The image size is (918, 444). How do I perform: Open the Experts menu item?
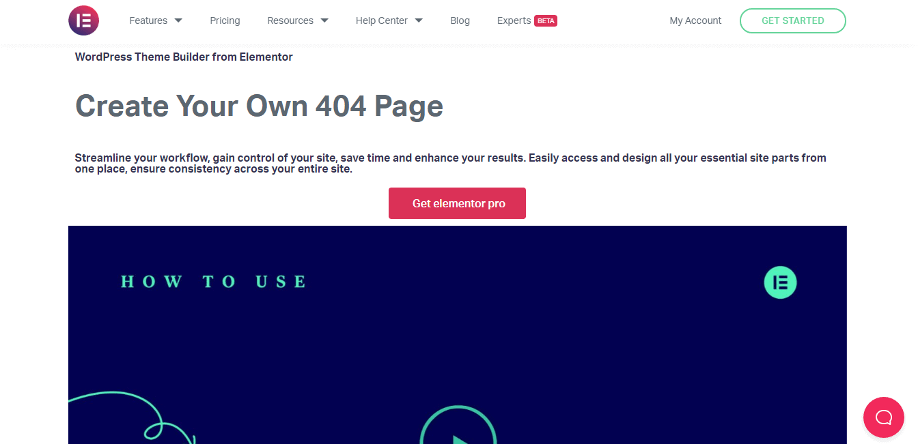(514, 20)
